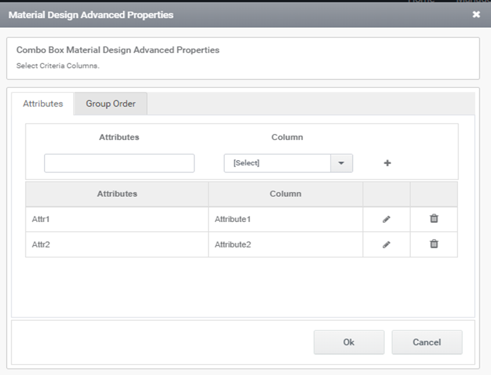Delete the Attr1 row with trash icon

[434, 219]
